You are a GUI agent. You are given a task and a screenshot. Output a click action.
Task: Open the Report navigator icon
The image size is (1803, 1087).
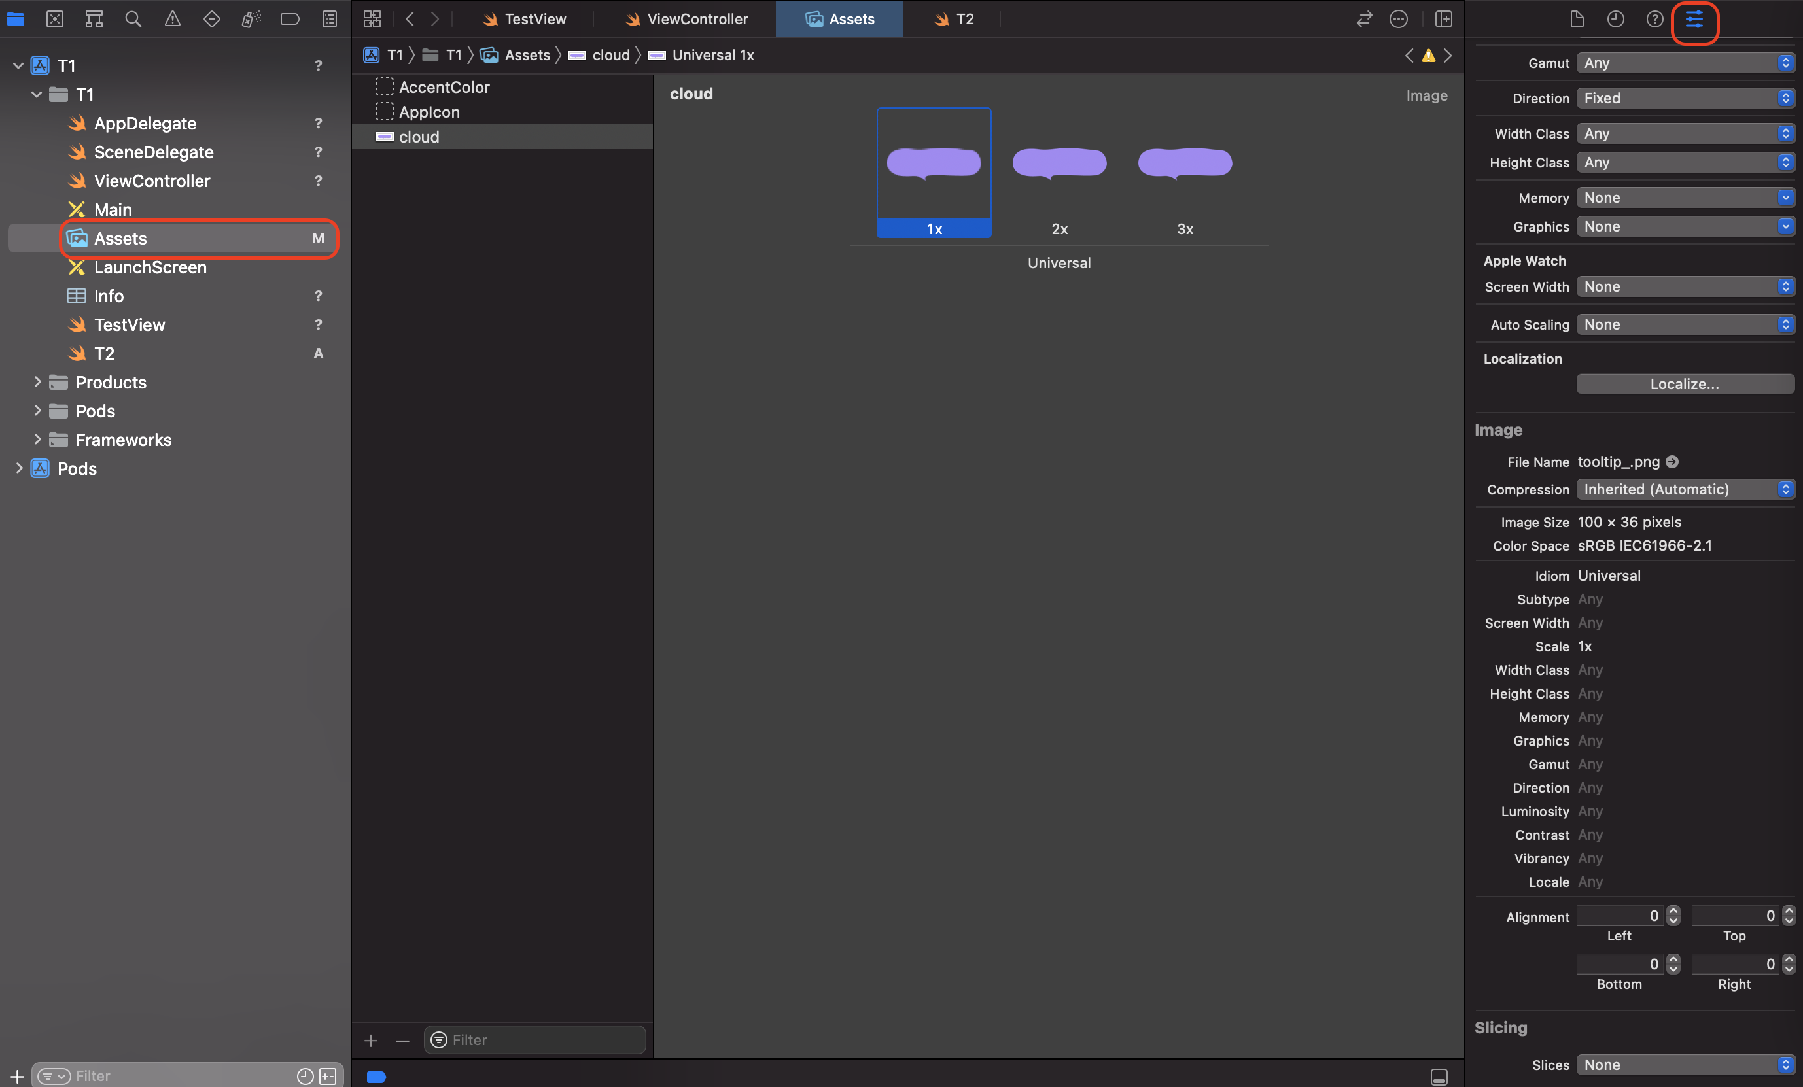[x=329, y=19]
